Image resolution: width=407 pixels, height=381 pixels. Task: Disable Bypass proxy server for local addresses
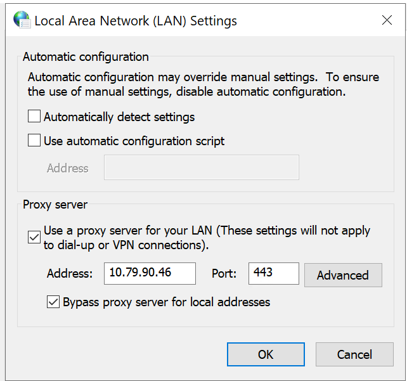click(53, 302)
